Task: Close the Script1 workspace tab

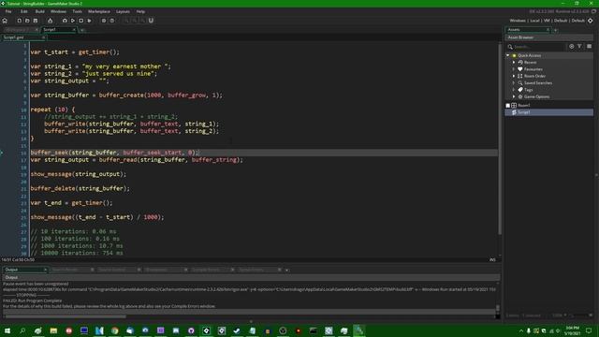Action: click(74, 29)
